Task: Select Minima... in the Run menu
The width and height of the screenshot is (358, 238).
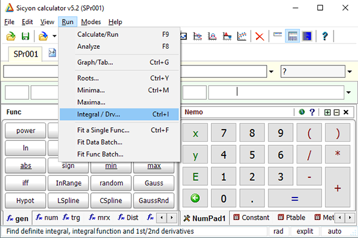Action: point(119,90)
